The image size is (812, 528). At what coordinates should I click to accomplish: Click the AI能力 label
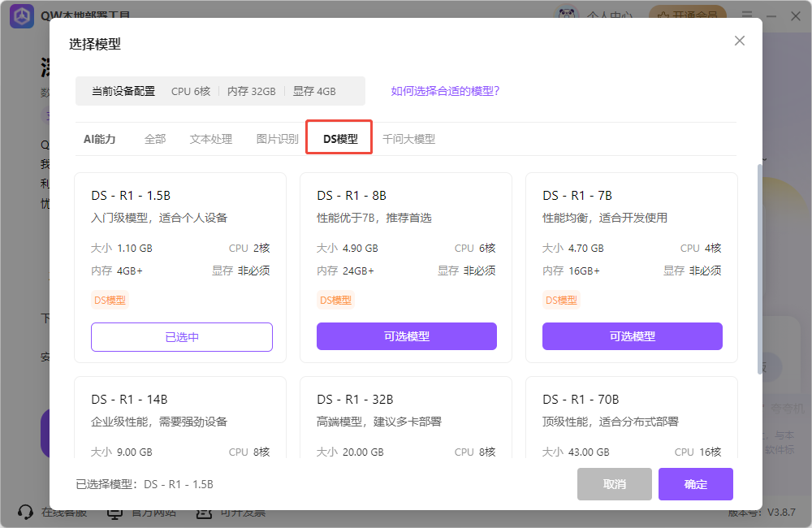pos(99,139)
